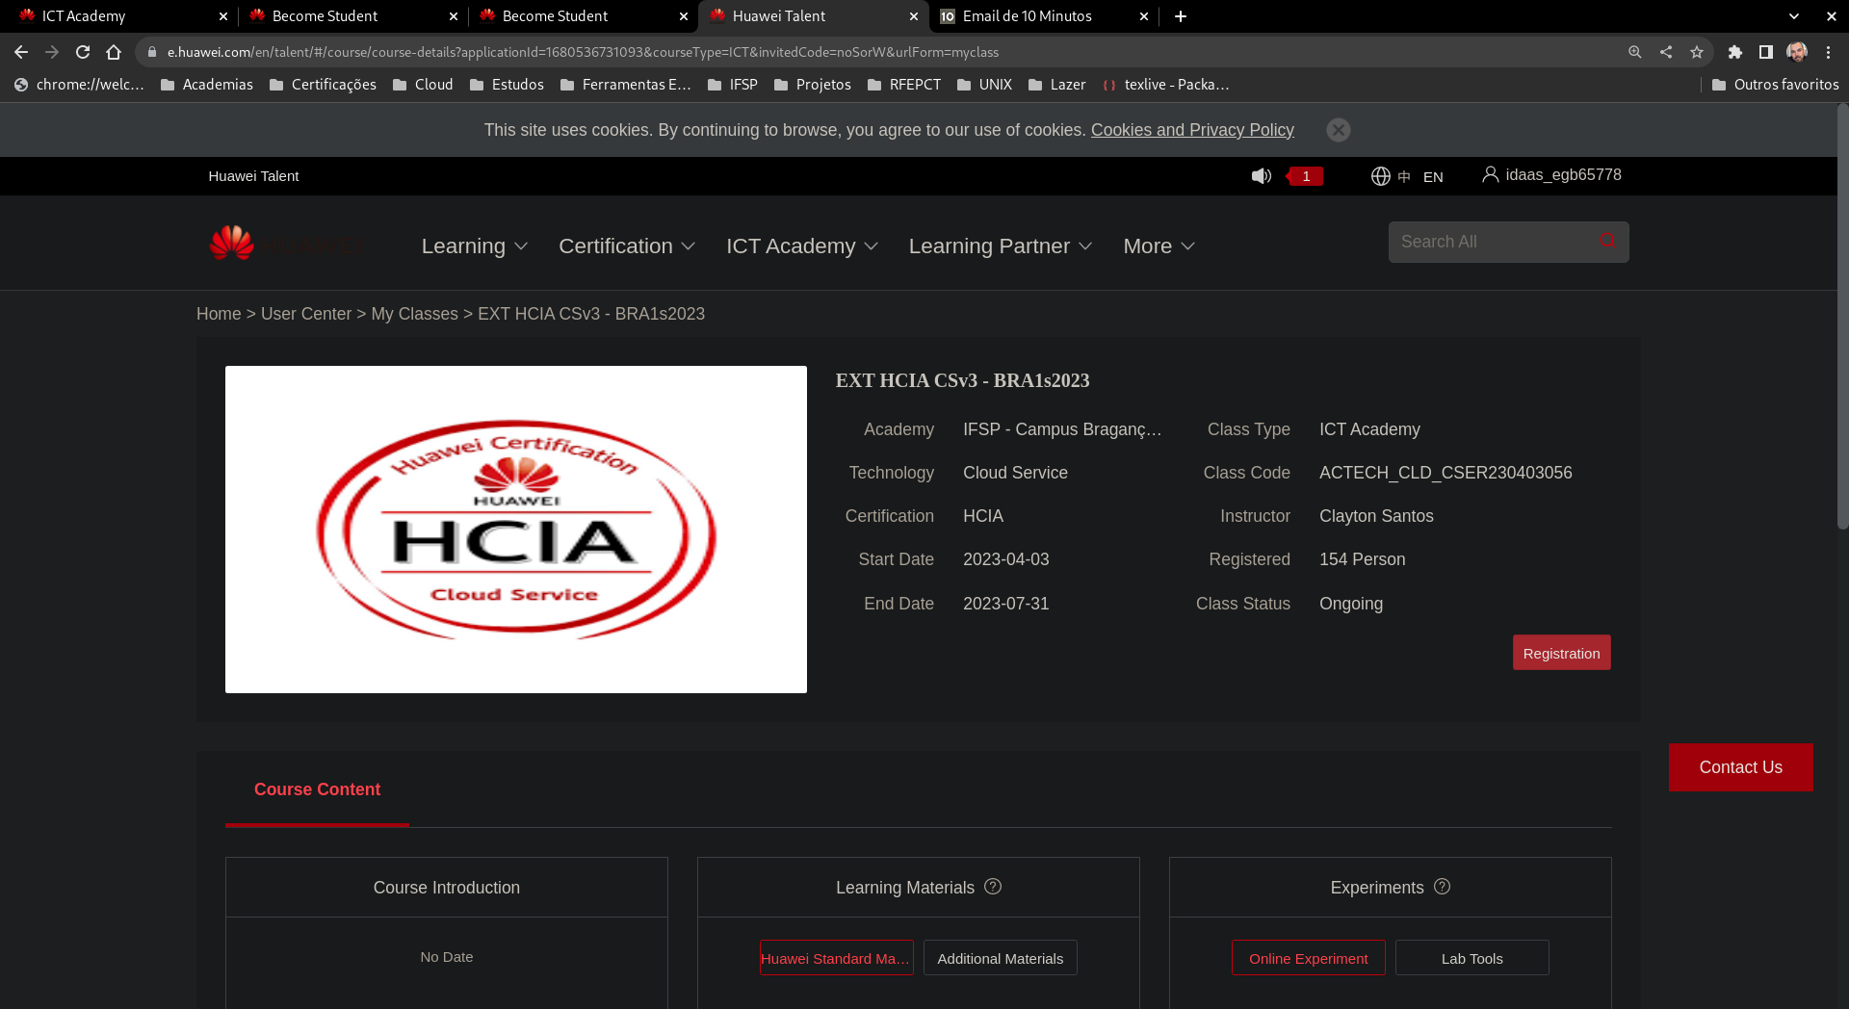Expand the Learning dropdown menu
The image size is (1849, 1009).
click(473, 246)
